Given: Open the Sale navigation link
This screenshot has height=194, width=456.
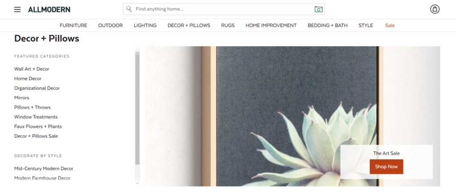Looking at the screenshot, I should coord(390,25).
